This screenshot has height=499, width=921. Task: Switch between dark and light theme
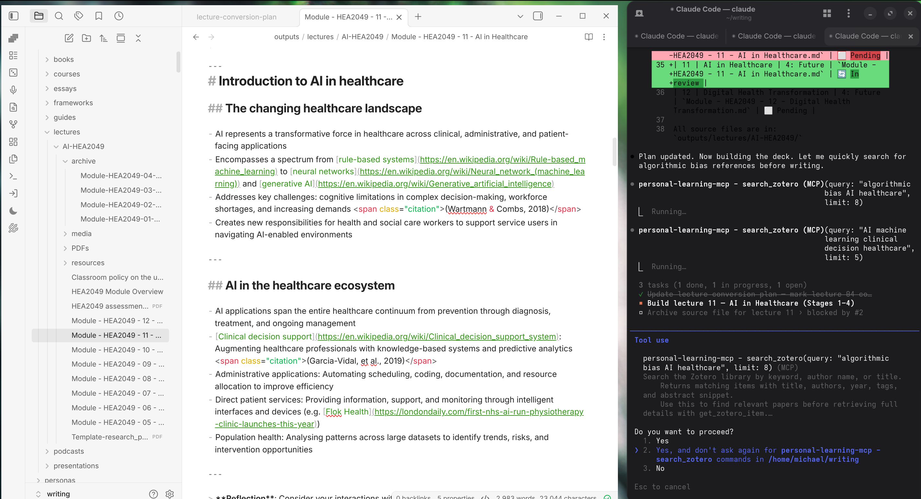(x=13, y=211)
